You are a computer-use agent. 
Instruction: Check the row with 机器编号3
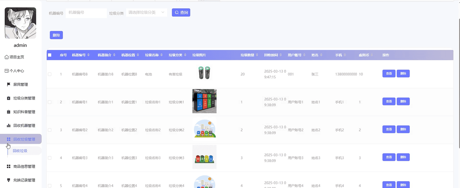coord(50,158)
